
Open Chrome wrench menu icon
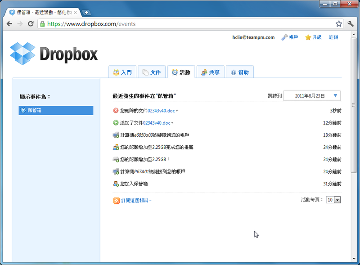click(x=351, y=24)
